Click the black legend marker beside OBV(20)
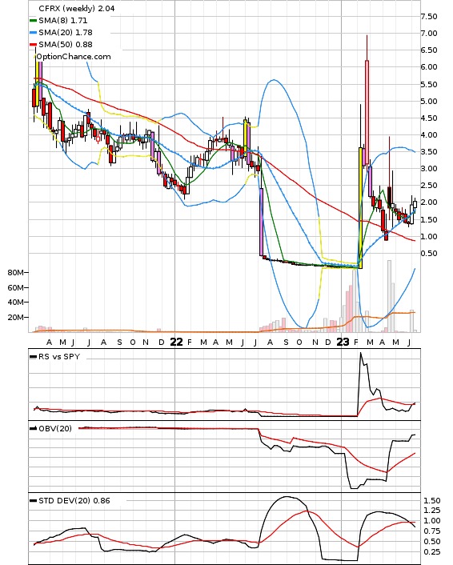Image resolution: width=453 pixels, height=565 pixels. pyautogui.click(x=33, y=428)
